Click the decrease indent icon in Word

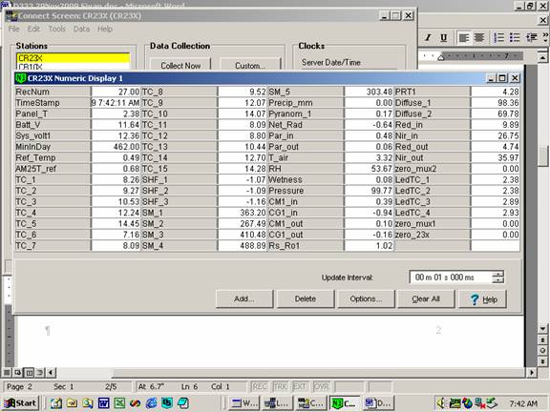pos(532,37)
